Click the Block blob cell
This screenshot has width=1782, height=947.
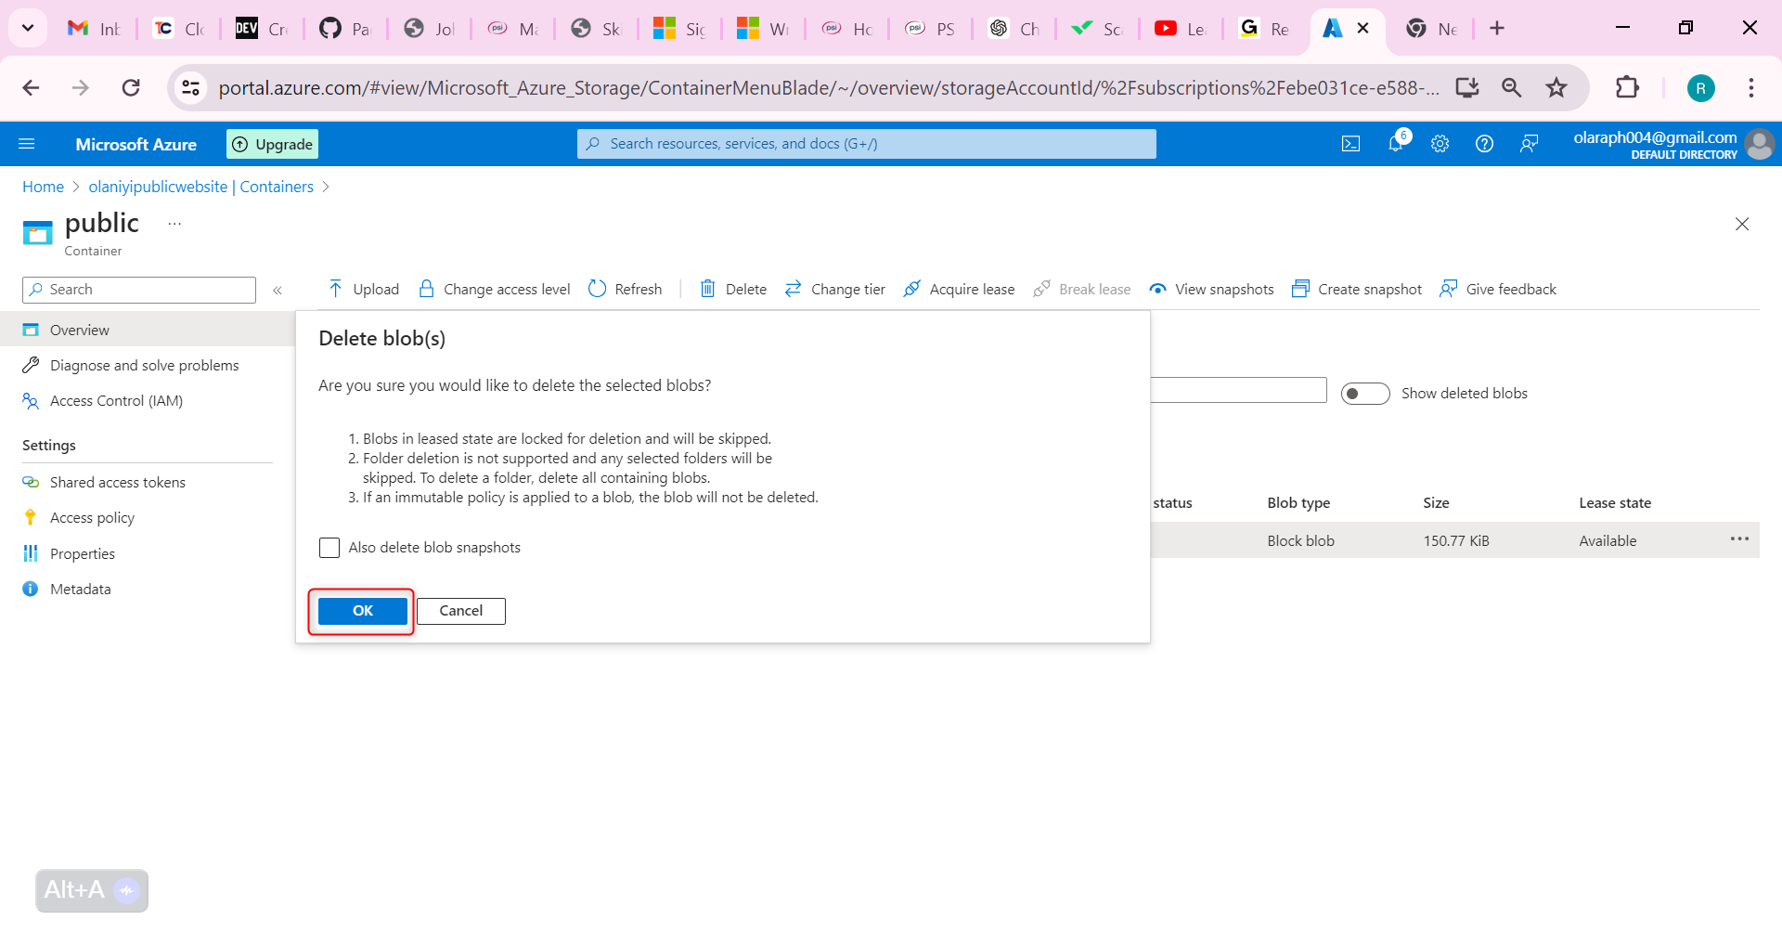click(1300, 540)
